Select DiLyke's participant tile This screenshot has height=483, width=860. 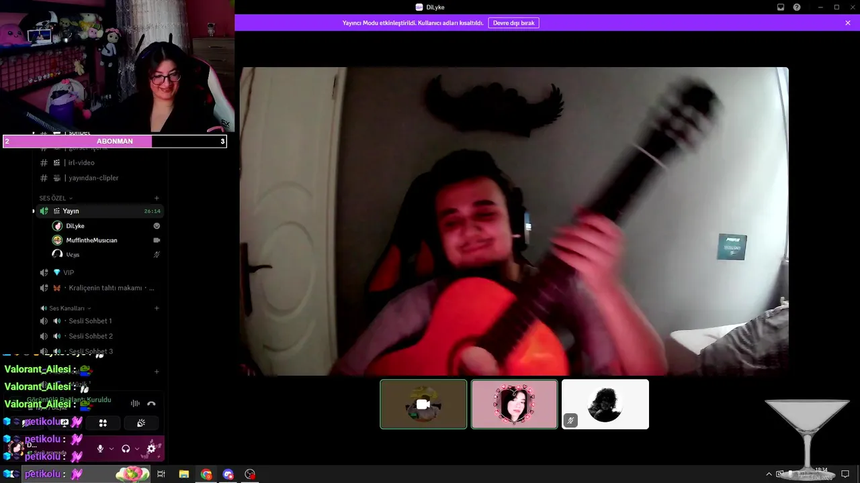click(x=514, y=404)
